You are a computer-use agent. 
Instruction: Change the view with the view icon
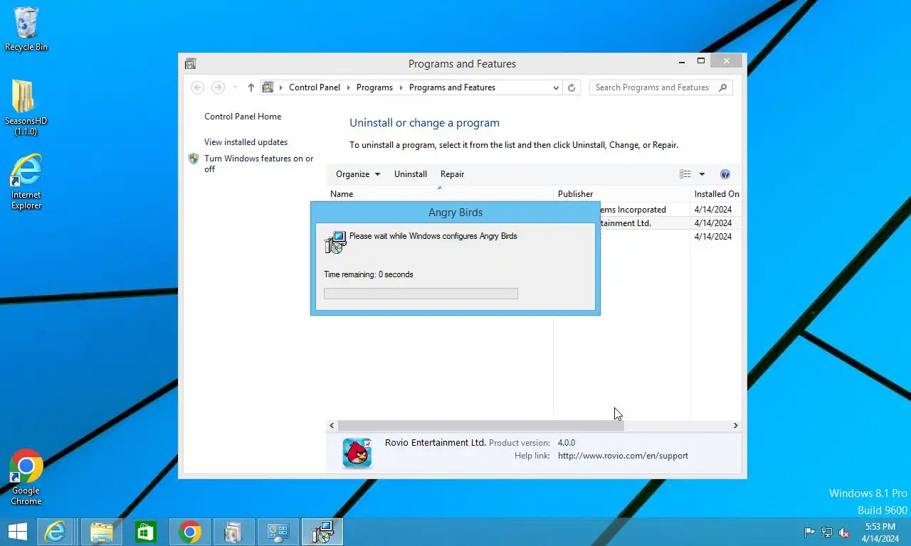[x=685, y=174]
